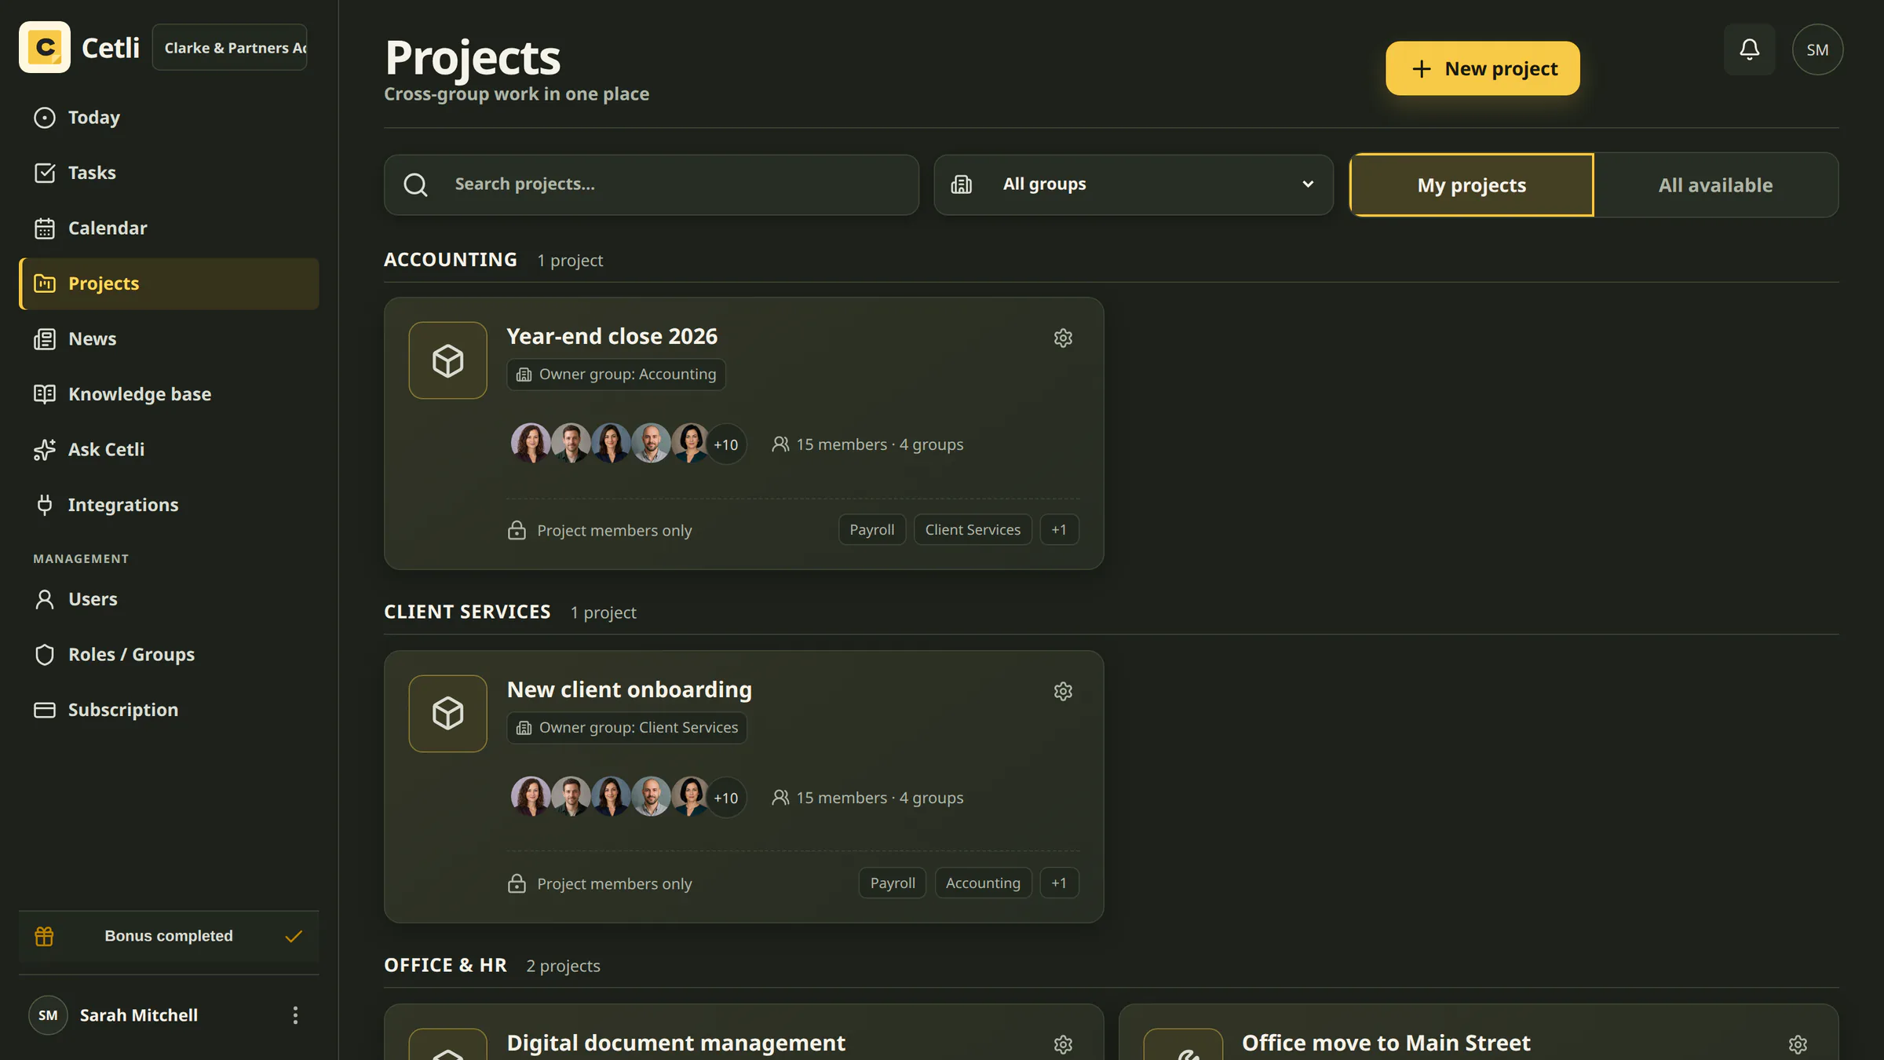Open the SM profile avatar in header
1884x1060 pixels.
point(1817,49)
